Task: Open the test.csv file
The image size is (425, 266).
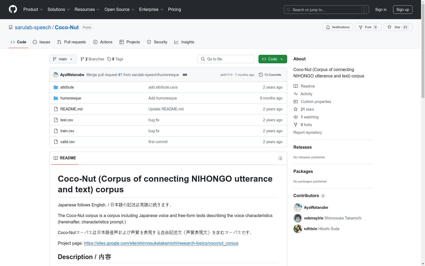Action: coord(67,120)
